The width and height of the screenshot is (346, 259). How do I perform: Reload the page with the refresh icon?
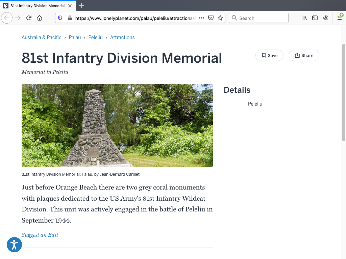[x=29, y=18]
